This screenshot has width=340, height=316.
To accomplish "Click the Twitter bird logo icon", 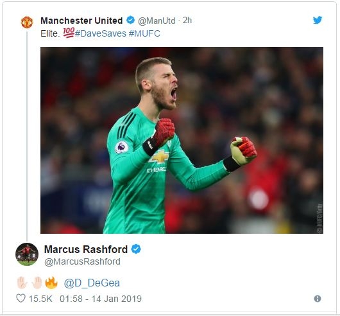I will [x=318, y=20].
